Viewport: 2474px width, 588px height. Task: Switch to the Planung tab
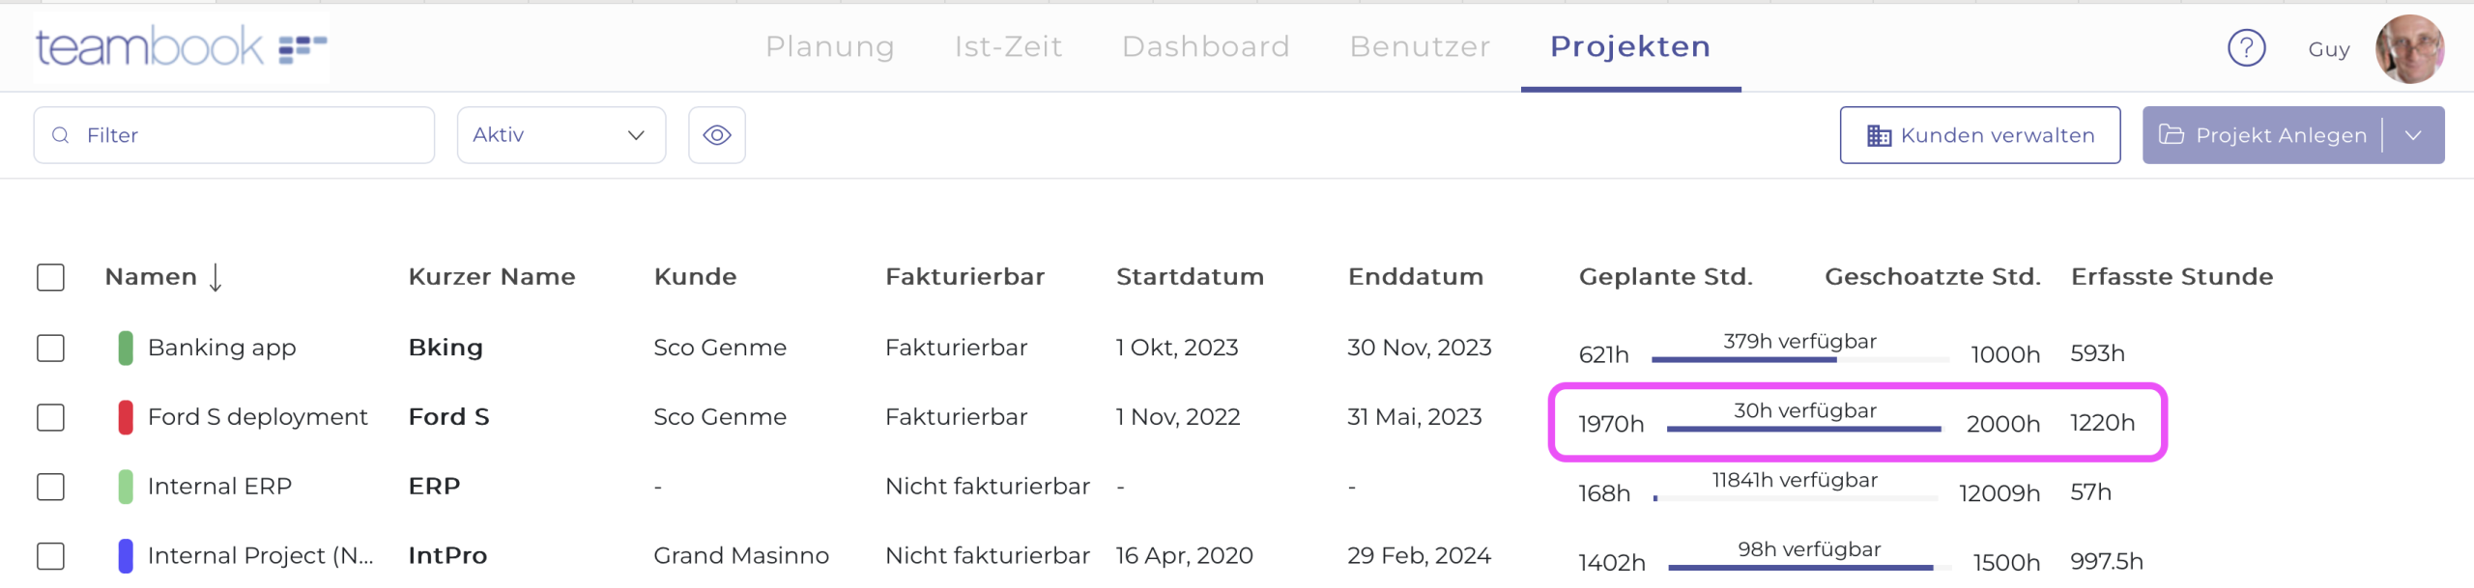coord(829,46)
